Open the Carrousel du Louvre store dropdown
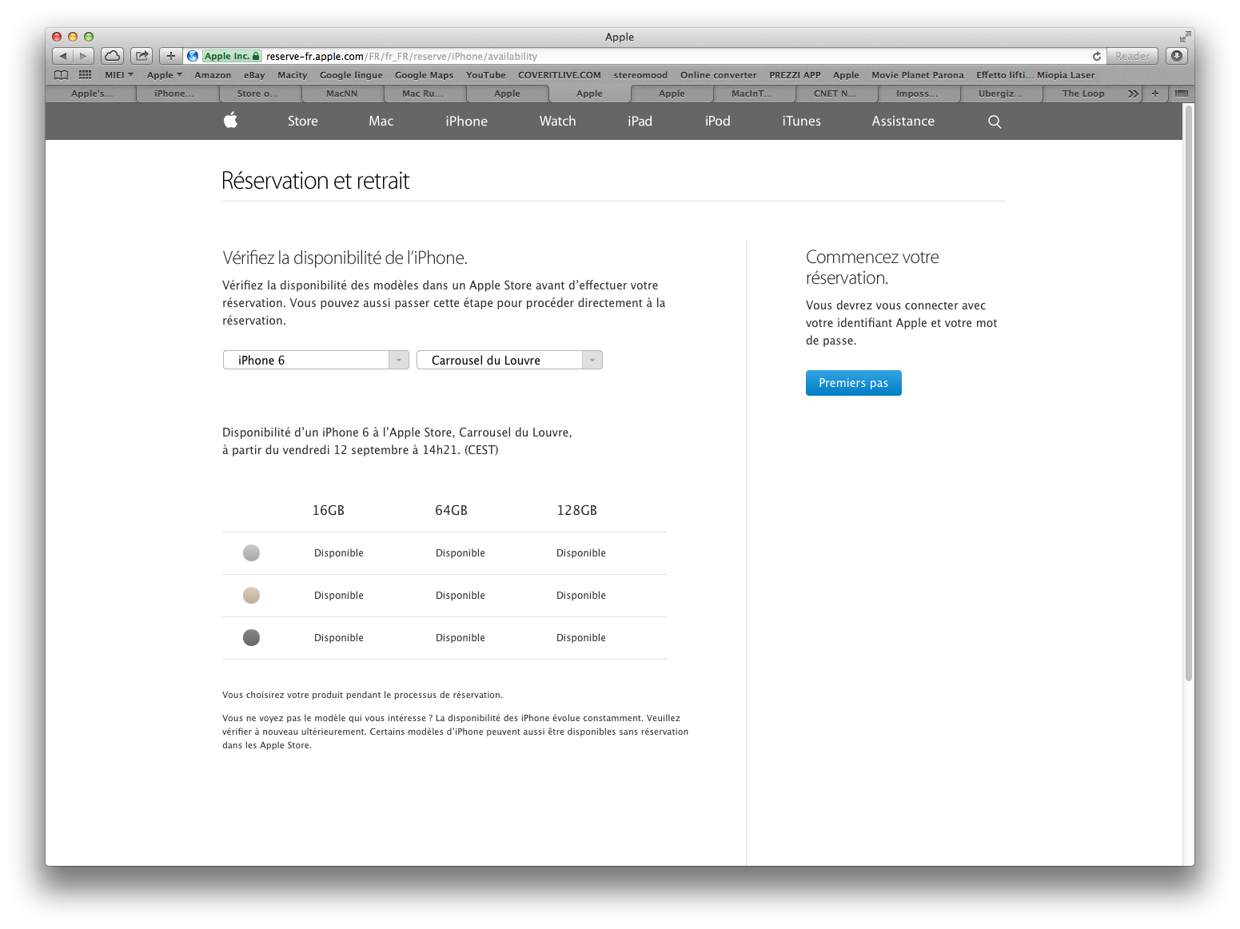Viewport: 1240px width, 929px height. (509, 360)
